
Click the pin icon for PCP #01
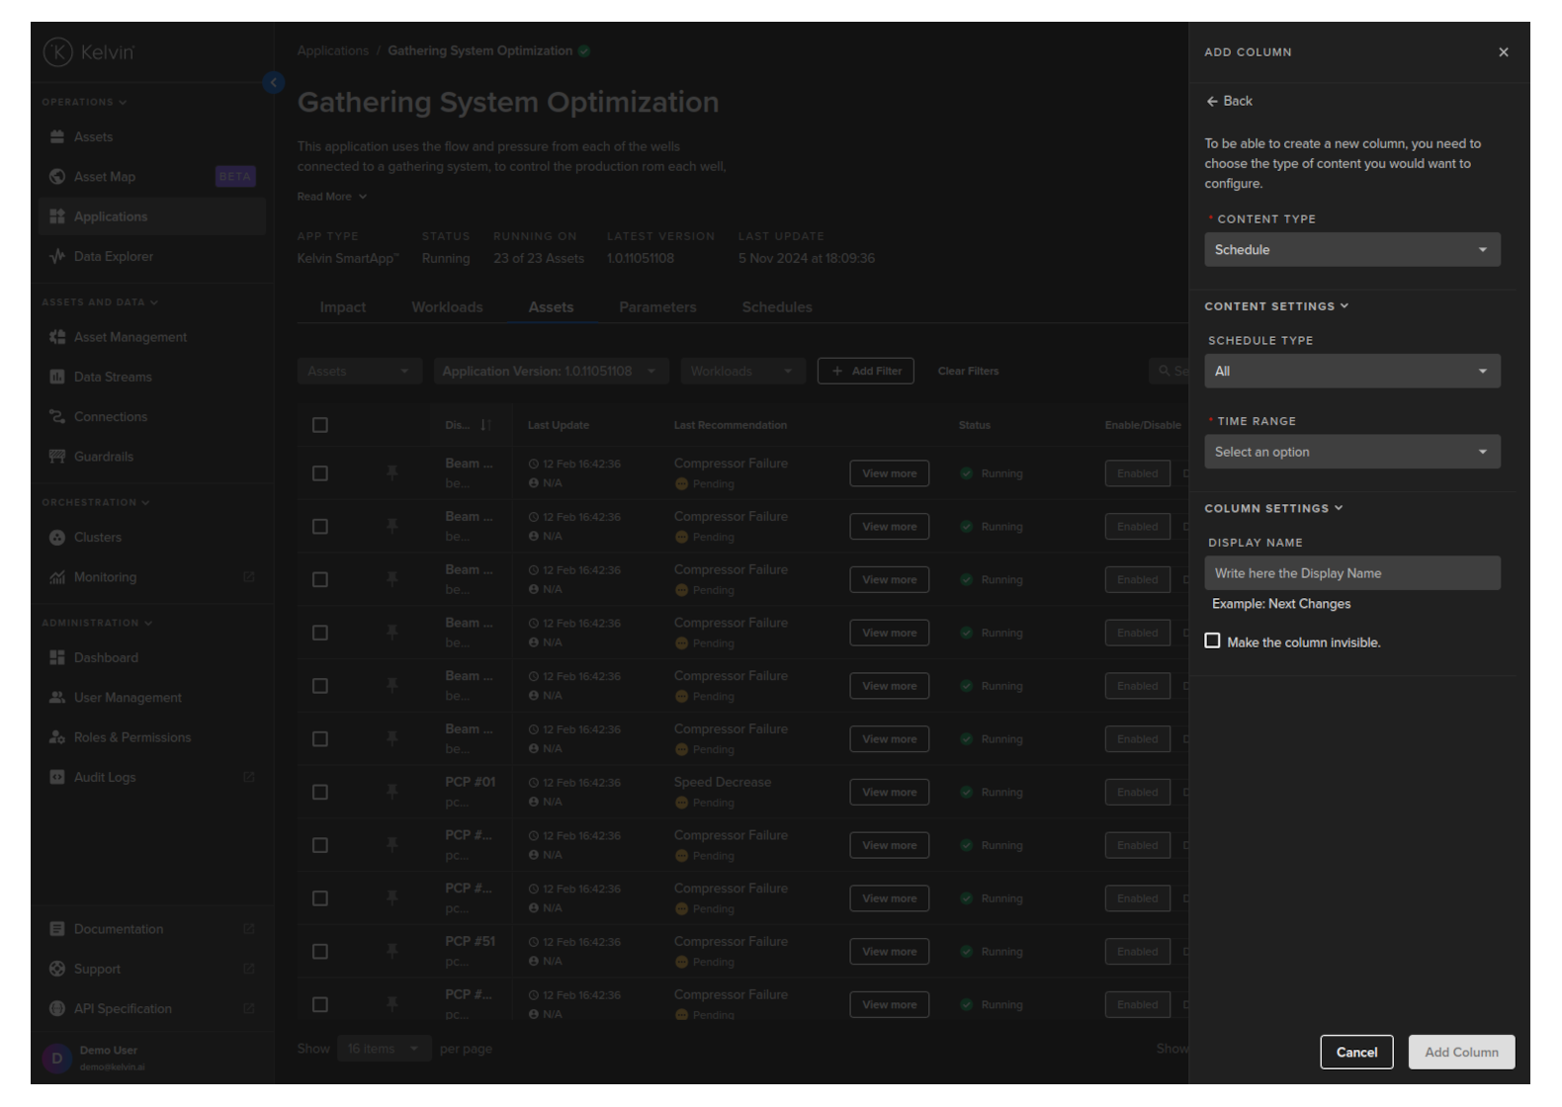coord(392,792)
